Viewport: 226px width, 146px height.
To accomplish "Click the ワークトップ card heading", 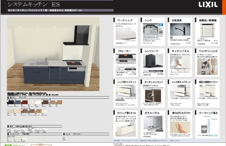I will [x=125, y=20].
